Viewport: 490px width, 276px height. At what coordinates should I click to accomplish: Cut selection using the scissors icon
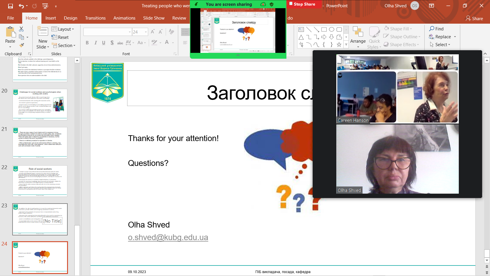pos(21,29)
